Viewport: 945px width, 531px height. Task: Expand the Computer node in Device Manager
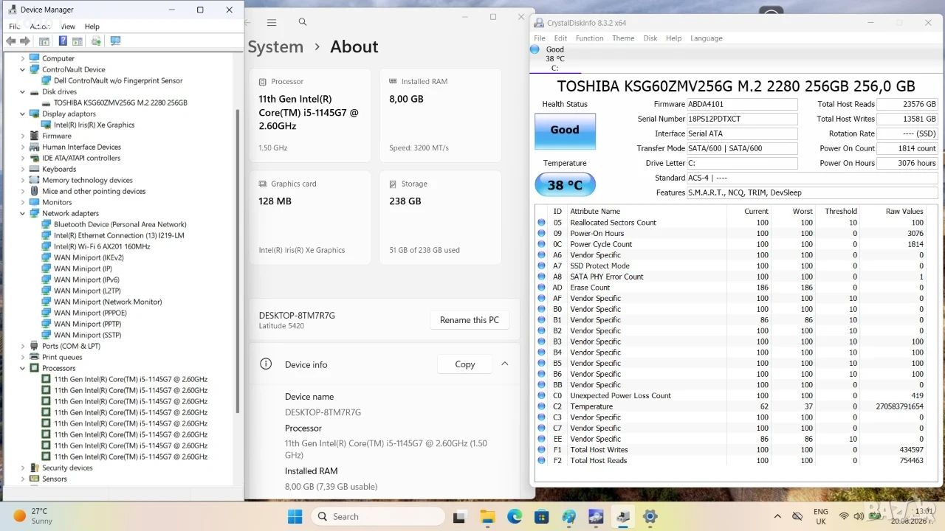[23, 58]
